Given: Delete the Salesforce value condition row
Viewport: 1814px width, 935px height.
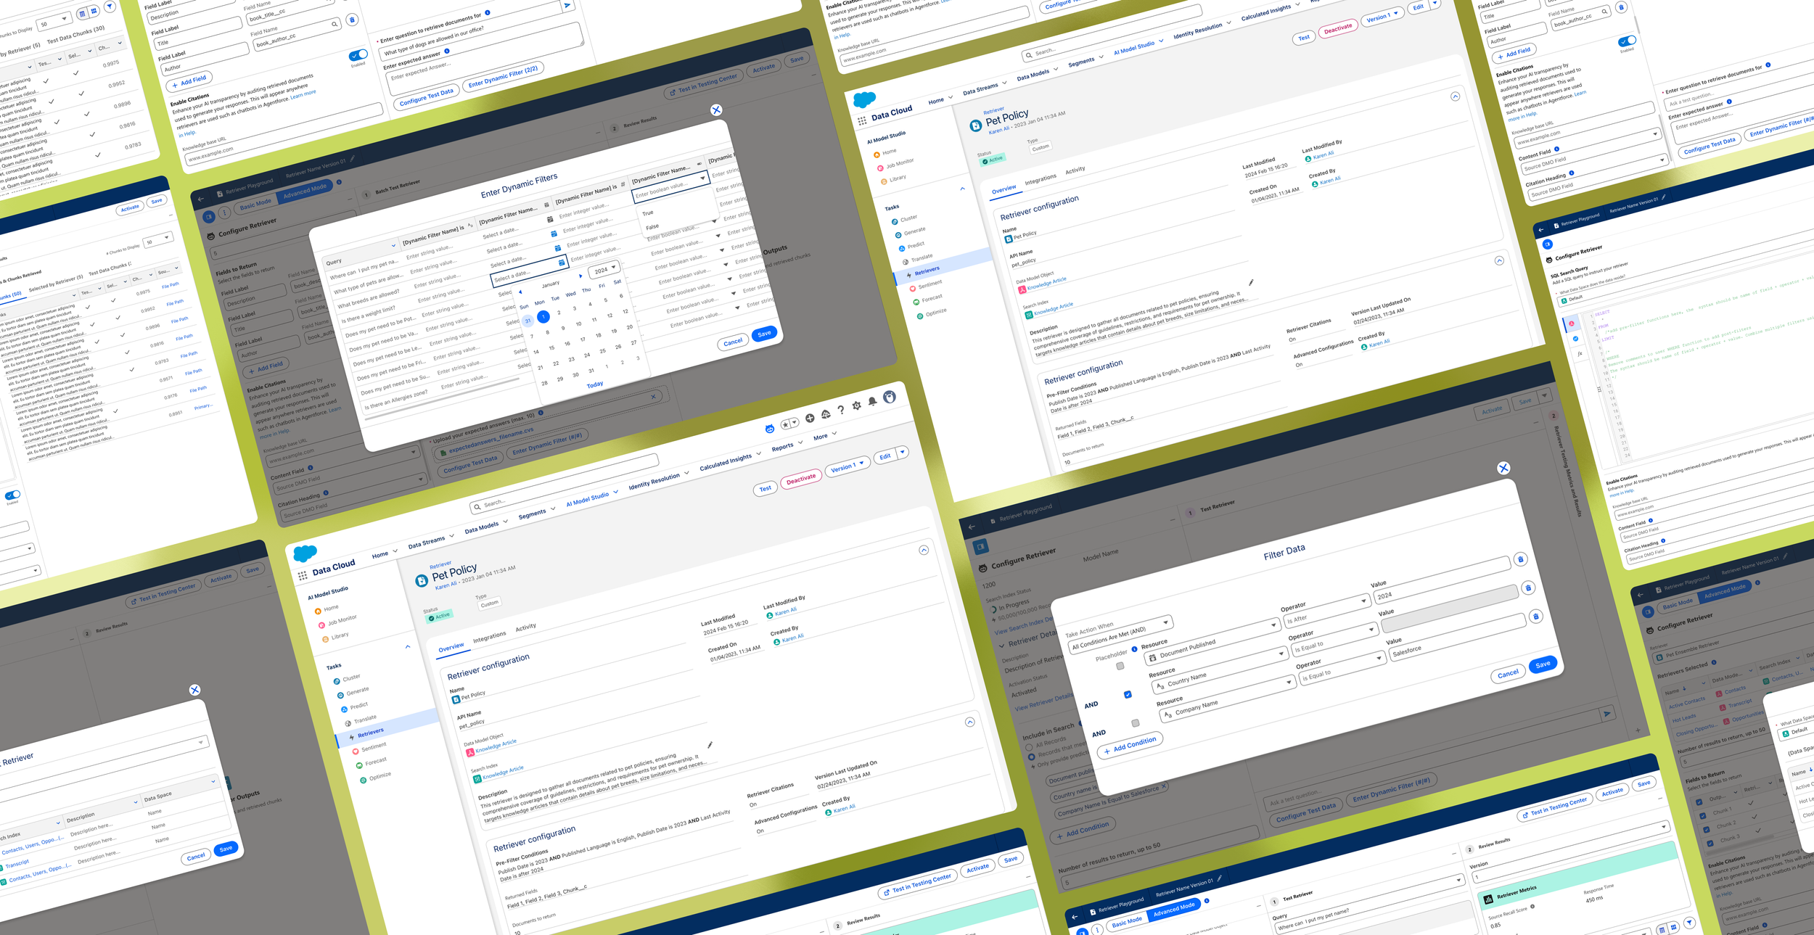Looking at the screenshot, I should [x=1535, y=617].
